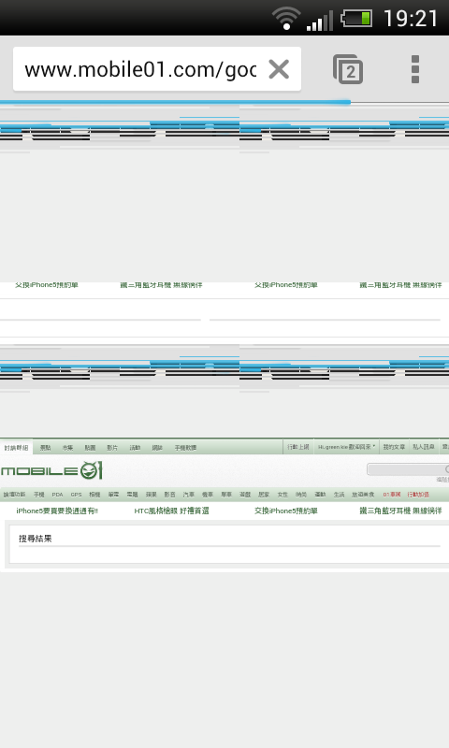Image resolution: width=449 pixels, height=748 pixels.
Task: Open the 'Hi, green kie 歡迎回來' user dropdown
Action: [x=347, y=447]
